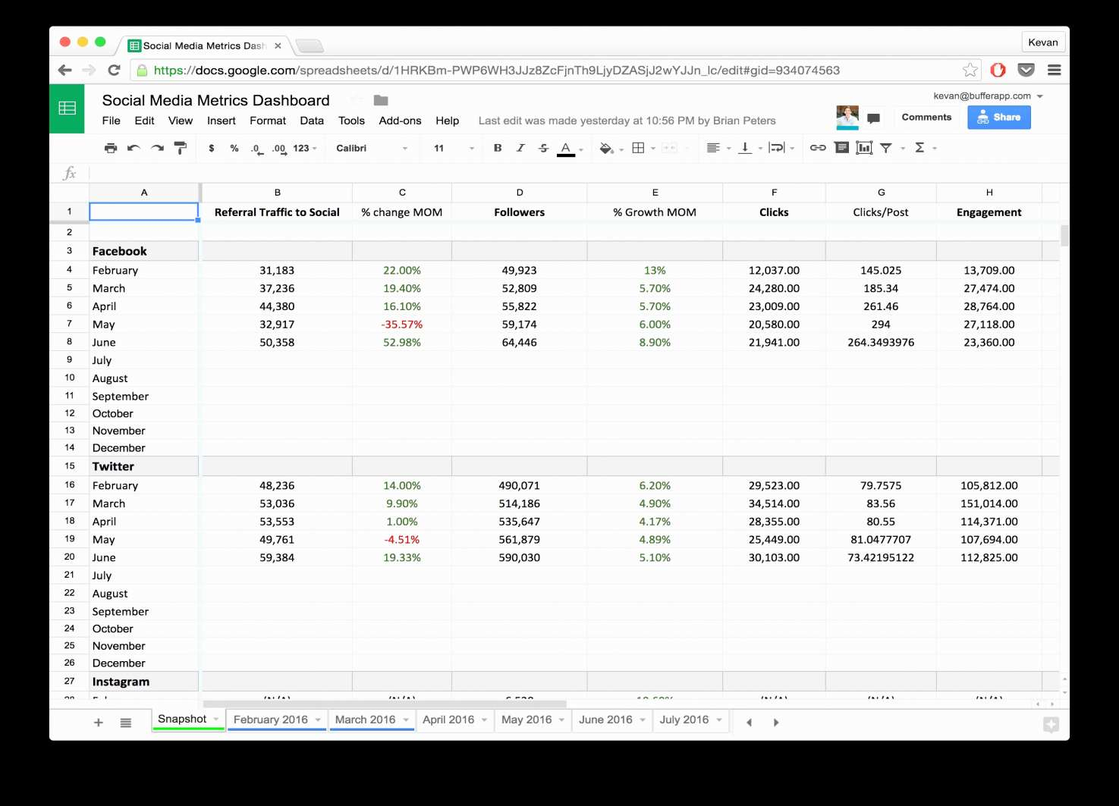Open the font size dropdown
Screen dimensions: 1119x806
coord(471,148)
